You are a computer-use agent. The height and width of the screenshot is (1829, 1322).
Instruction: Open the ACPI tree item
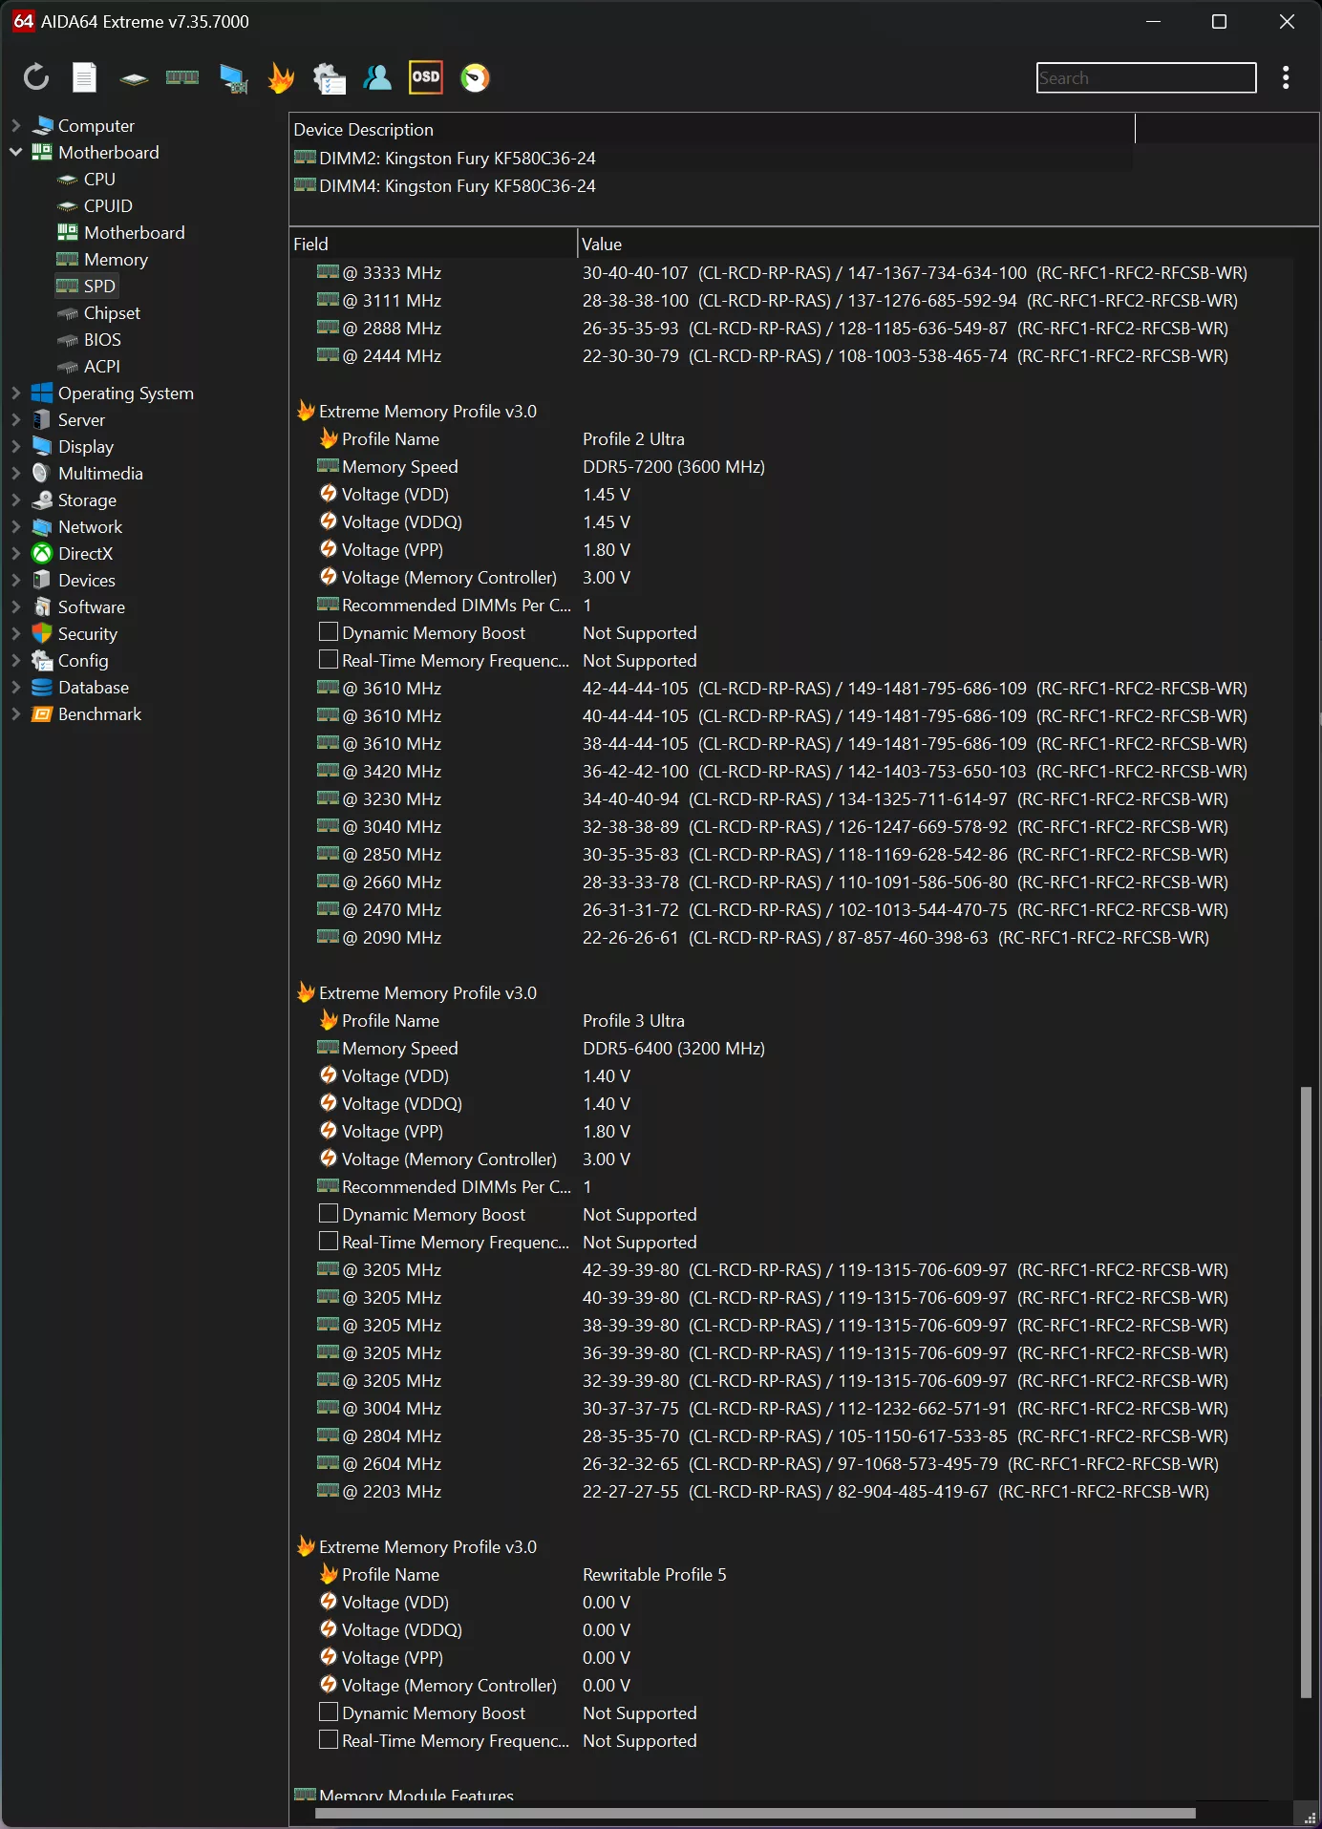pyautogui.click(x=102, y=367)
